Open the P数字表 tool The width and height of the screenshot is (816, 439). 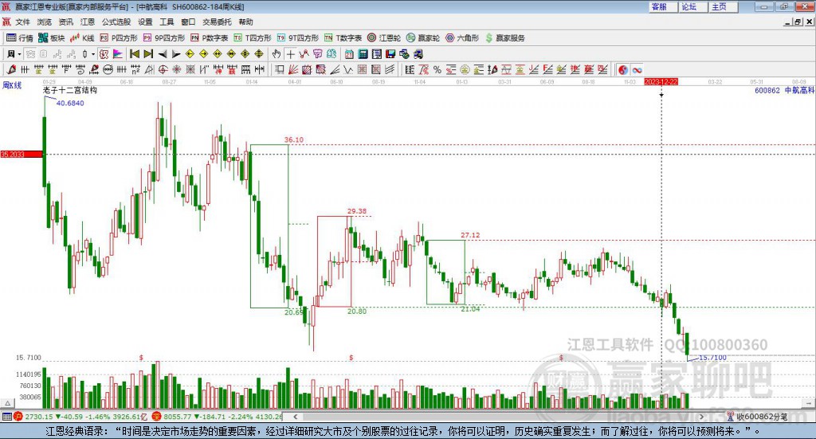pos(210,38)
